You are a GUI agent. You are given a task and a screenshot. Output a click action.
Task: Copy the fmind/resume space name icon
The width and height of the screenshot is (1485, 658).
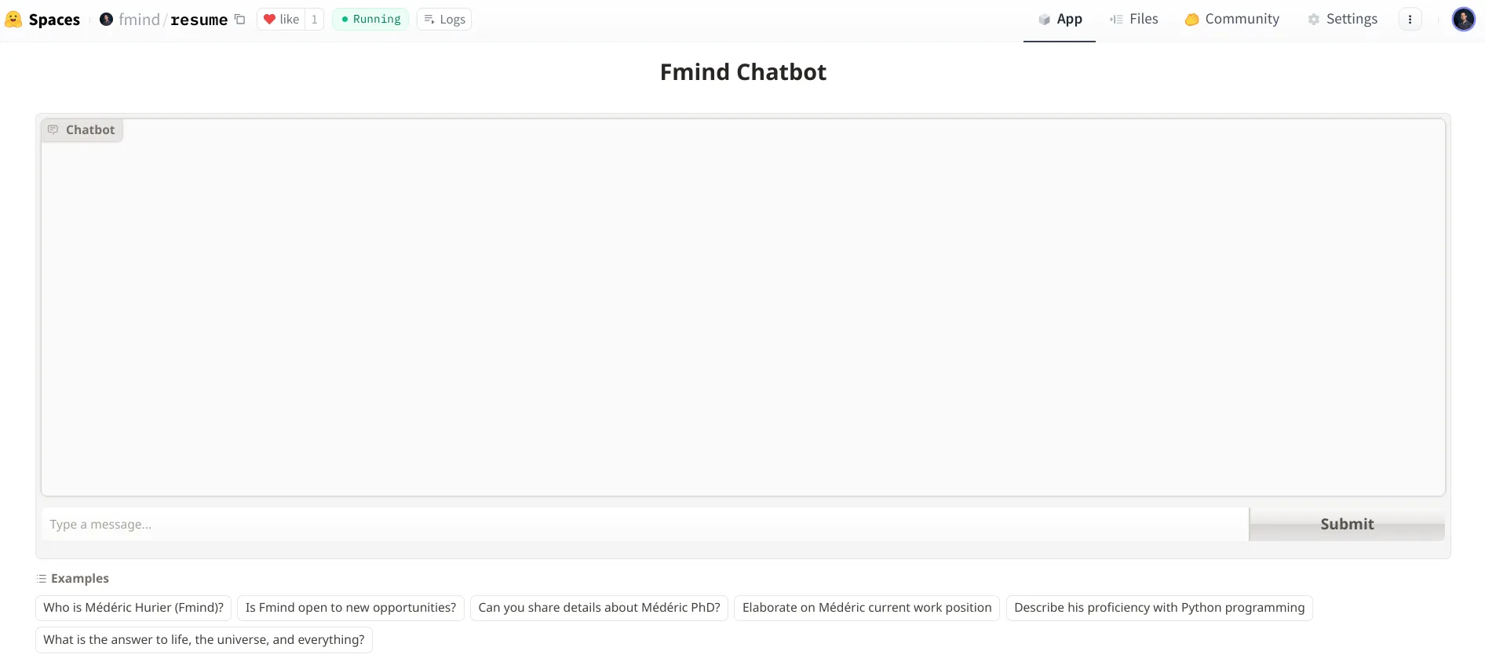[240, 20]
